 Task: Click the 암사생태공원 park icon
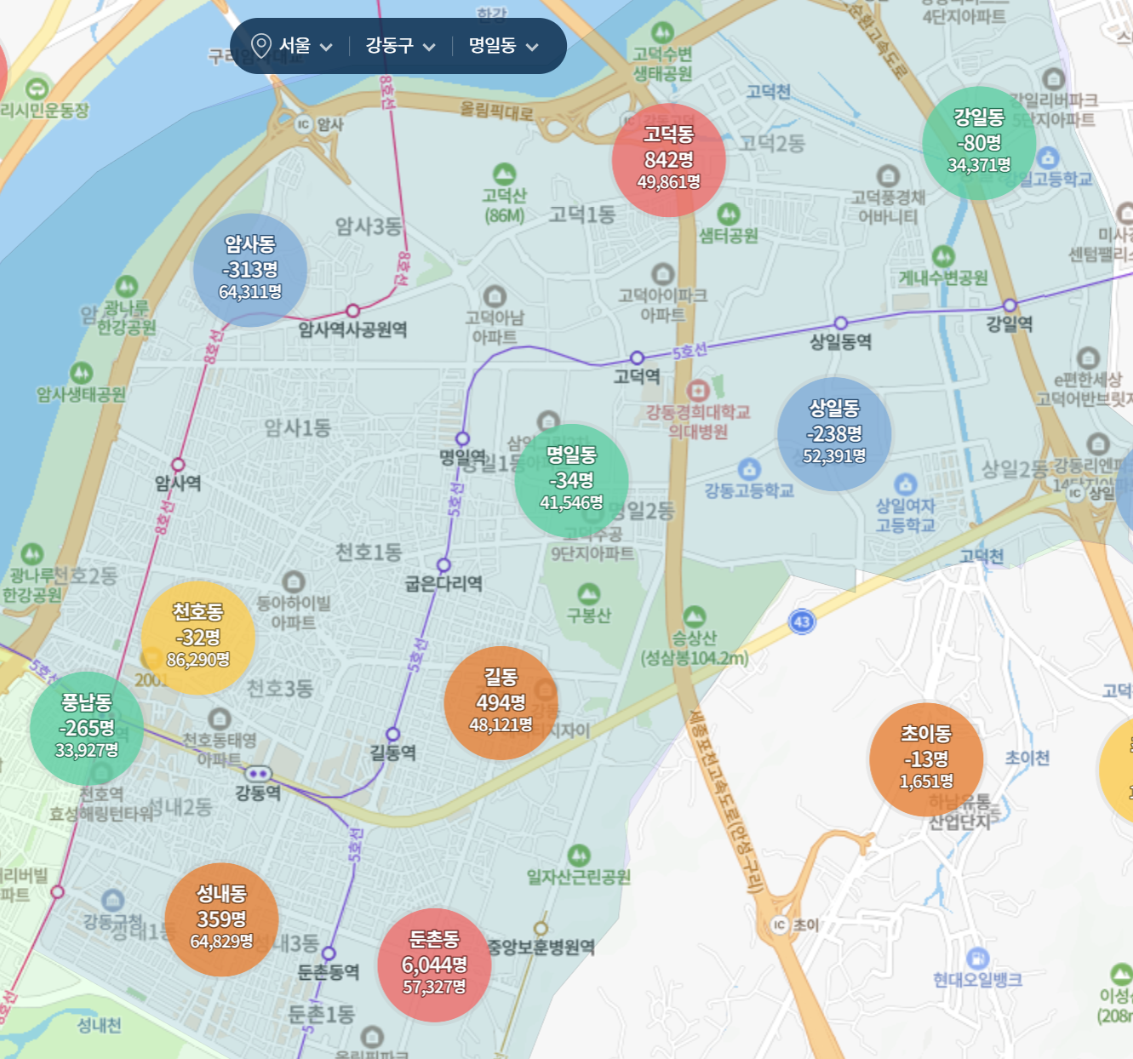[x=81, y=373]
